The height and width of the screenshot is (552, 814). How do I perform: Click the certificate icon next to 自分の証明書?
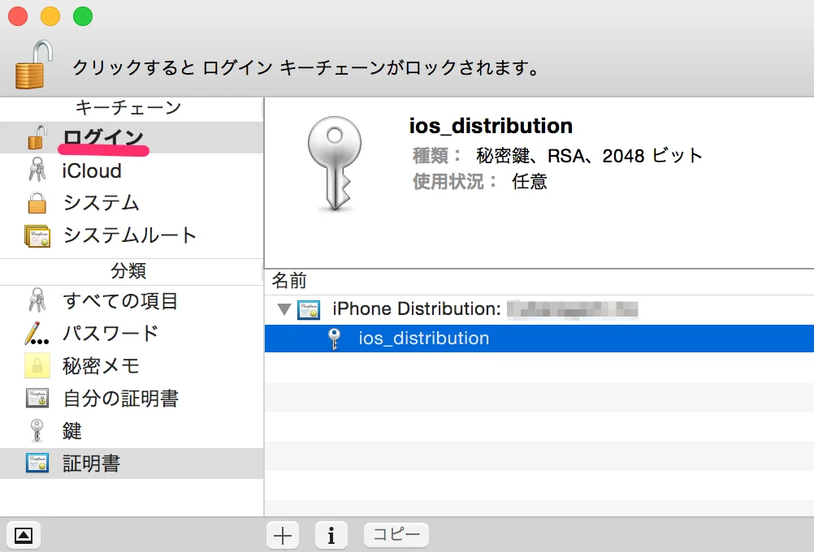coord(37,399)
